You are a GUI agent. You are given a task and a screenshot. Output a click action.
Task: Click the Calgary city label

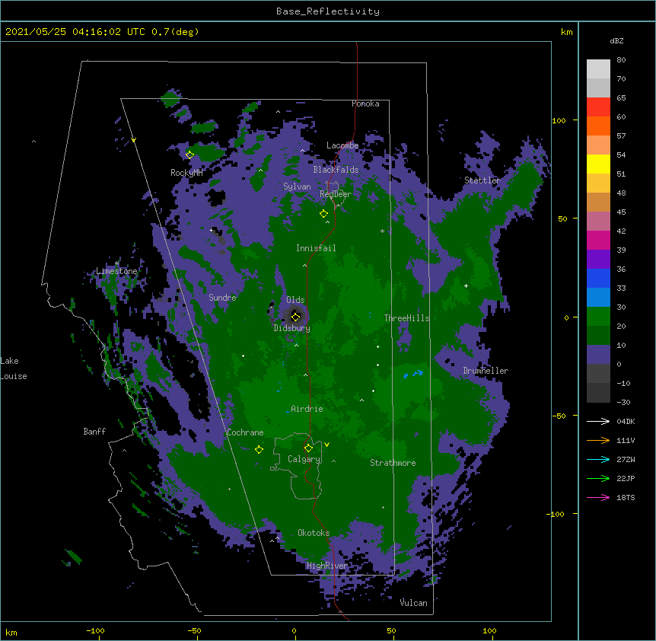pos(304,459)
